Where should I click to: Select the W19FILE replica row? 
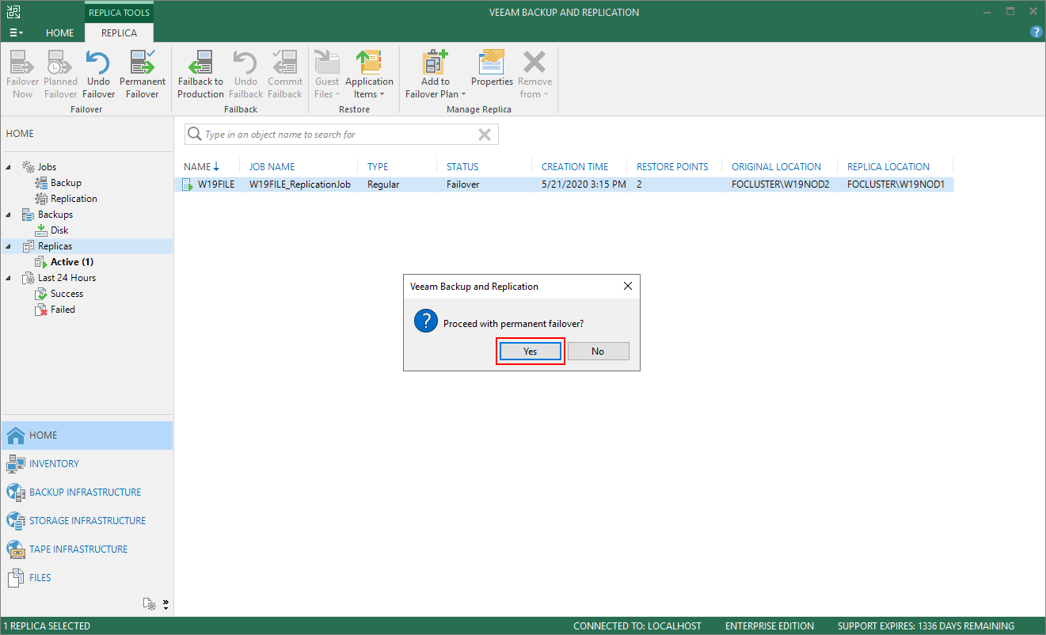[x=564, y=184]
